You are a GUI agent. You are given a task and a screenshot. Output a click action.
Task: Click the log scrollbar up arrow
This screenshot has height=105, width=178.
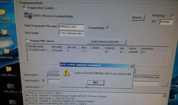point(164,96)
